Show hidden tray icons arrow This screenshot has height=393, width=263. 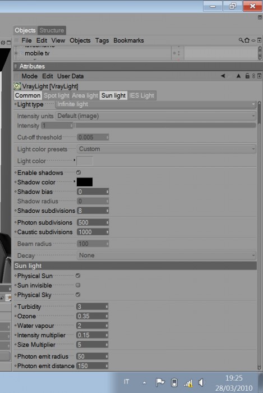pyautogui.click(x=144, y=383)
